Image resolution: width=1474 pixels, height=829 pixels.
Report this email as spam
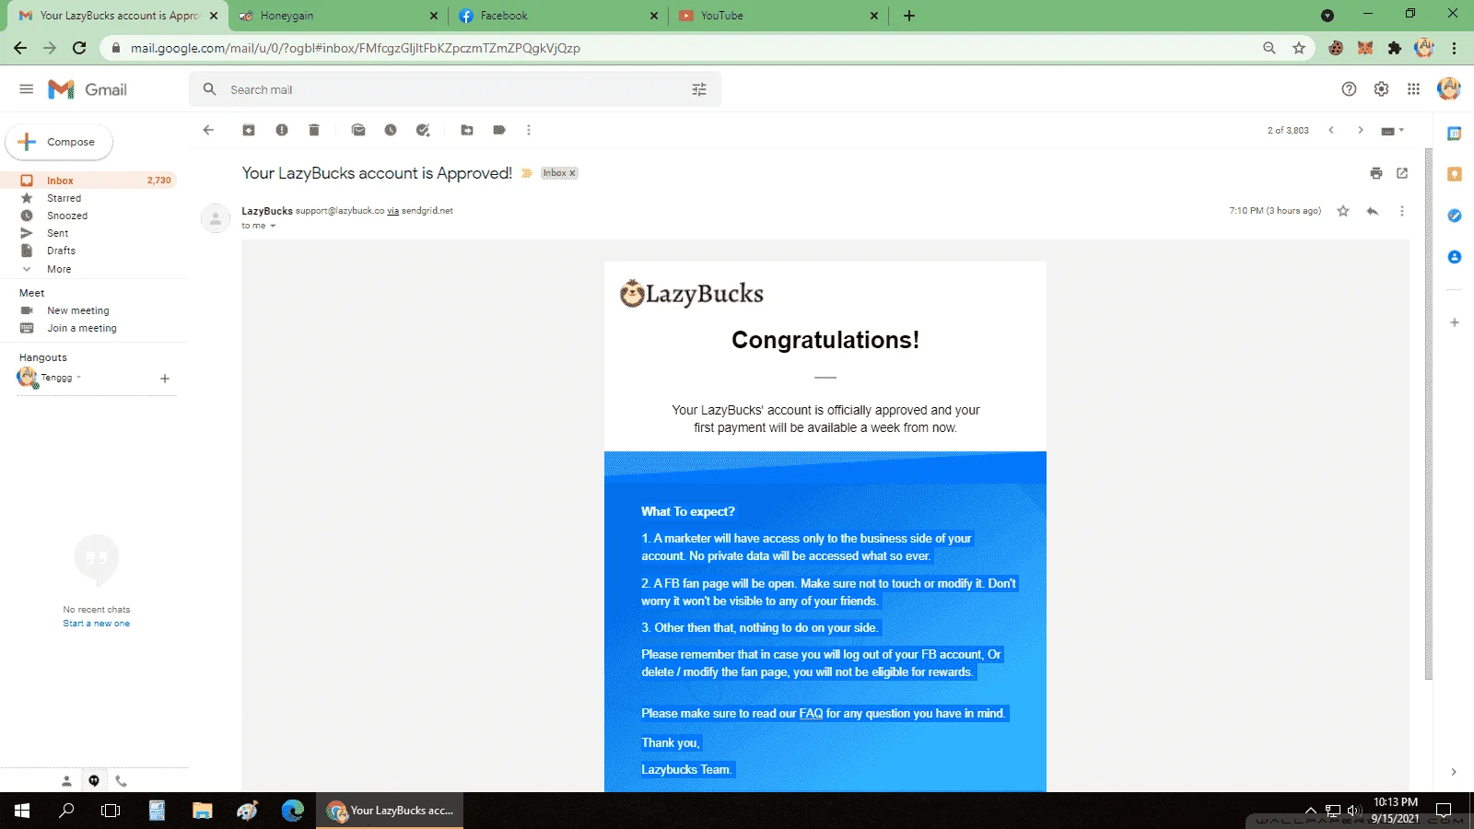point(282,130)
